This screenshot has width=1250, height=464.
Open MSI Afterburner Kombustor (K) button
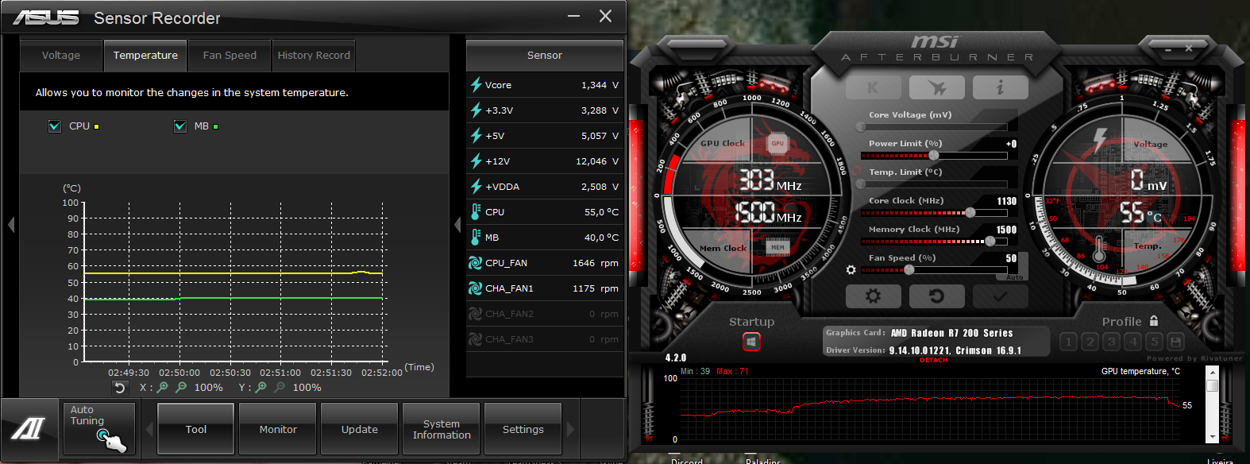tap(874, 87)
